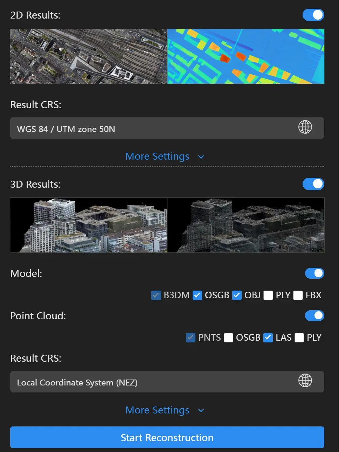Disable the 2D Results toggle

(313, 15)
